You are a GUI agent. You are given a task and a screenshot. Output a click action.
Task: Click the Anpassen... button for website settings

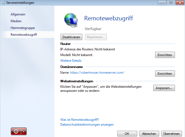coord(164,88)
